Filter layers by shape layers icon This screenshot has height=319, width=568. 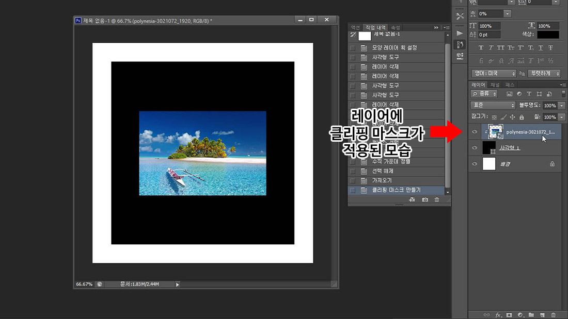tap(539, 94)
